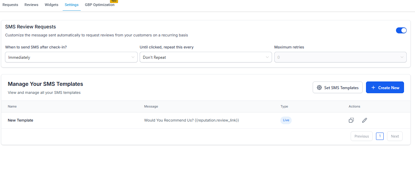This screenshot has height=187, width=415.
Task: Open the GBP Optimization tab
Action: tap(100, 5)
